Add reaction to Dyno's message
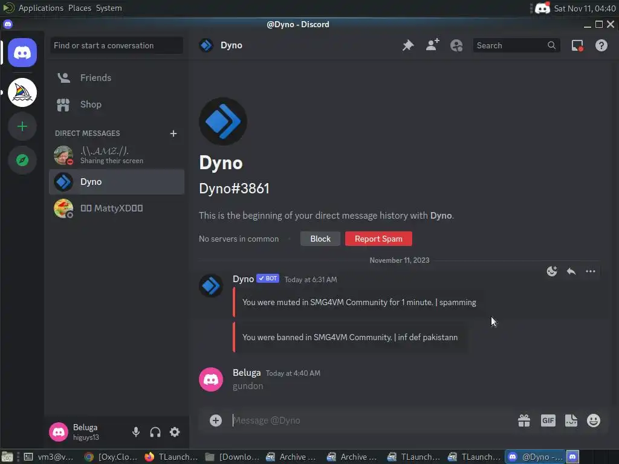619x464 pixels. point(552,271)
